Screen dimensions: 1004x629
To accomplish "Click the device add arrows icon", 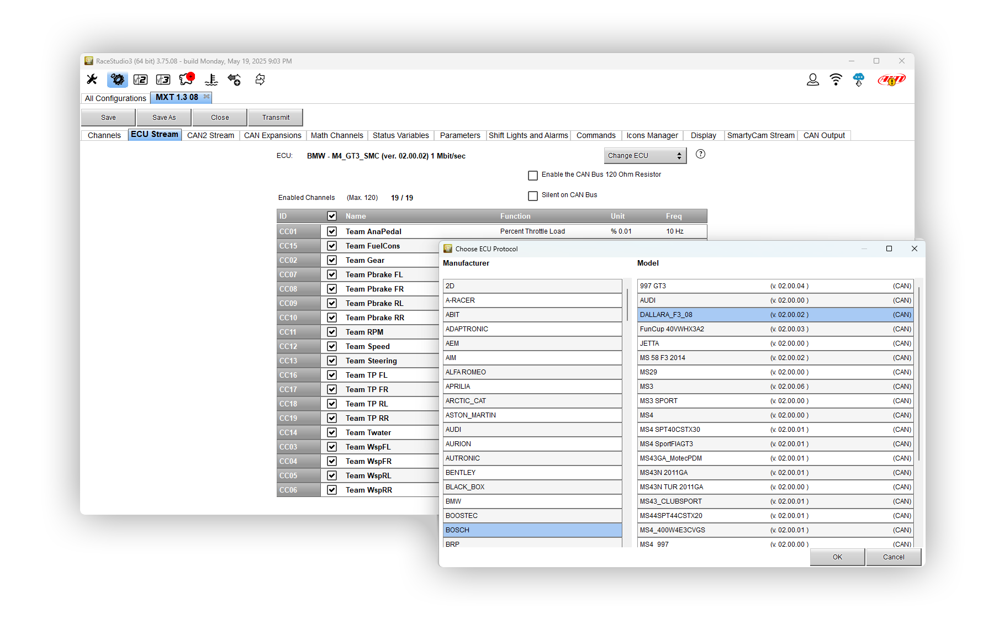I will 234,80.
